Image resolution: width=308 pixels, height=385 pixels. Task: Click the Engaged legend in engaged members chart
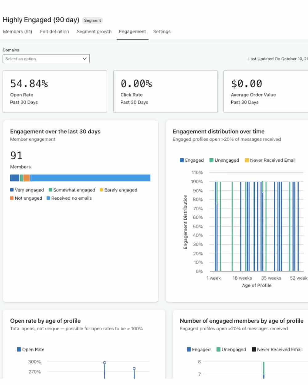click(188, 349)
